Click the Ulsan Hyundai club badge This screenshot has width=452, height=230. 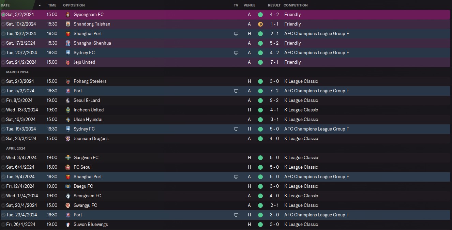(68, 120)
